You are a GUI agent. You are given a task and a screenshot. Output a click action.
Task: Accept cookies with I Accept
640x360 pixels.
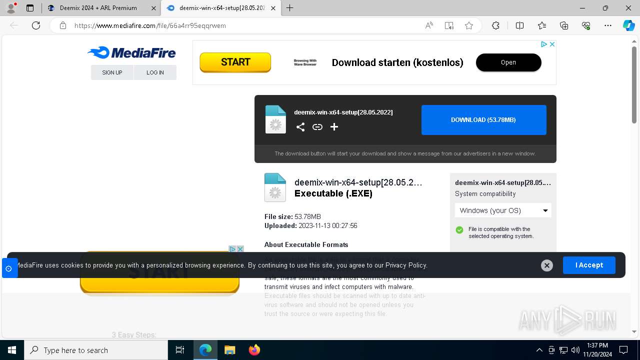coord(589,265)
